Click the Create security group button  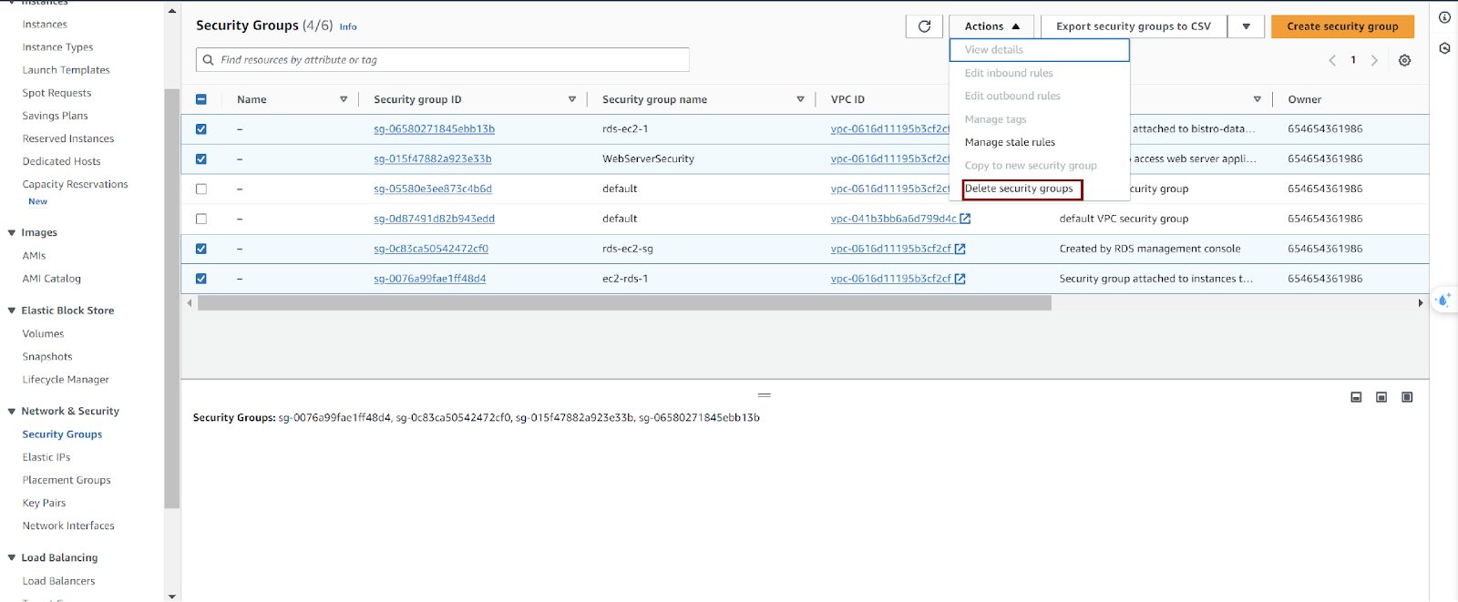1341,26
